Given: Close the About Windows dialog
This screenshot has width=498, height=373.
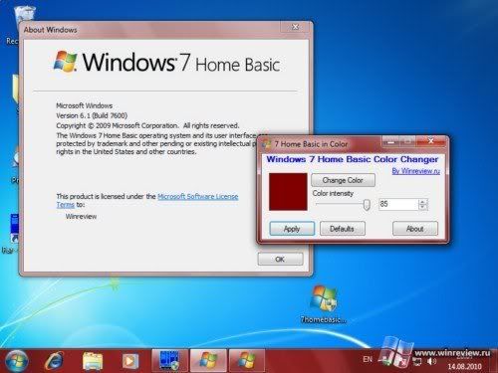Looking at the screenshot, I should 295,27.
